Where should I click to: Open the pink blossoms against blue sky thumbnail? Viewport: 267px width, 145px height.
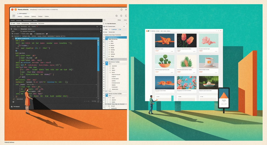pyautogui.click(x=187, y=83)
